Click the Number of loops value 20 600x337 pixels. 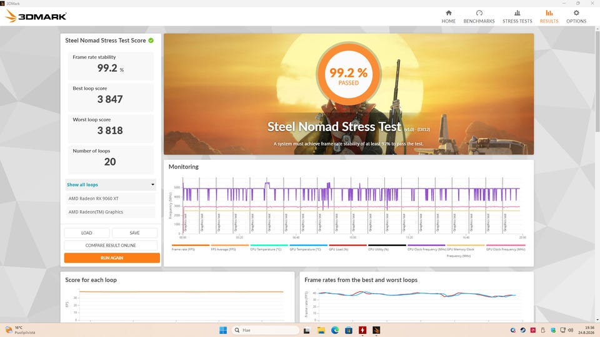(110, 162)
